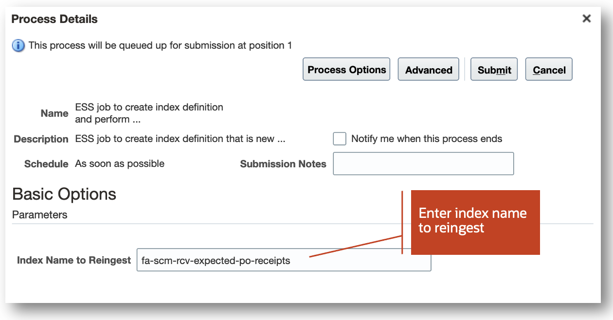The image size is (613, 320).
Task: Click the queued position information message
Action: [x=160, y=46]
